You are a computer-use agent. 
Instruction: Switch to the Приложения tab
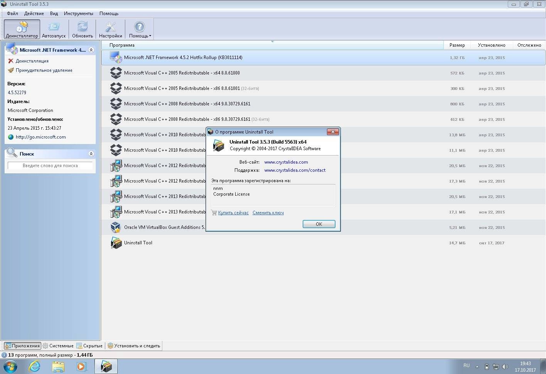click(22, 346)
